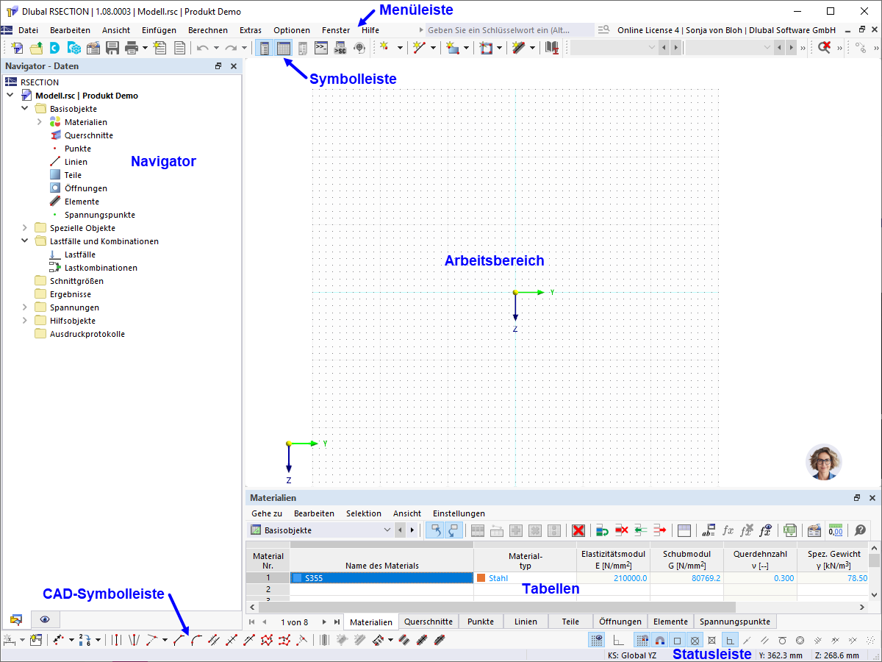This screenshot has width=882, height=662.
Task: Click the orange Stahl material type swatch
Action: 481,578
